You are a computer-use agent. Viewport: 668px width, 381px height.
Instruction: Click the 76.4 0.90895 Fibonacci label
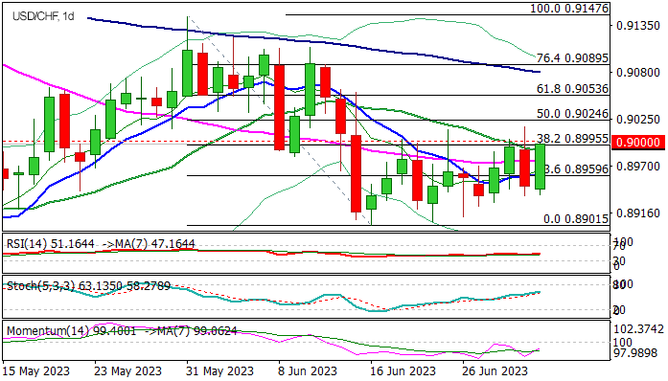(572, 57)
